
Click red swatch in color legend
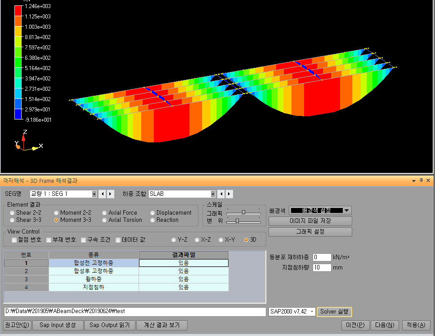point(18,11)
